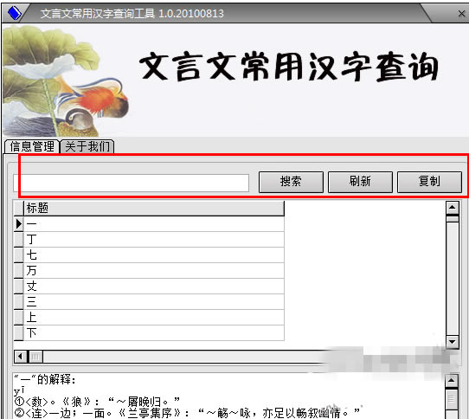469x419 pixels.
Task: Select the row with character 丁
Action: 154,240
